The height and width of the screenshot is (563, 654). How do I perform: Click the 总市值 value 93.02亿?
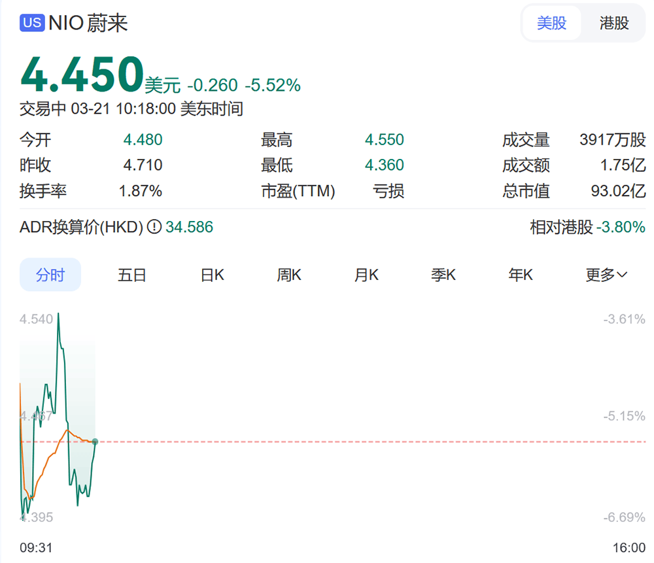coord(618,191)
